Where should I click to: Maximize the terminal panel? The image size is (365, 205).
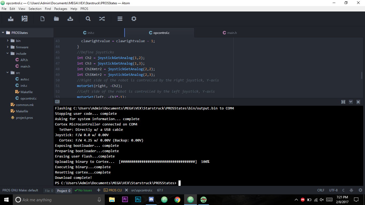(343, 102)
